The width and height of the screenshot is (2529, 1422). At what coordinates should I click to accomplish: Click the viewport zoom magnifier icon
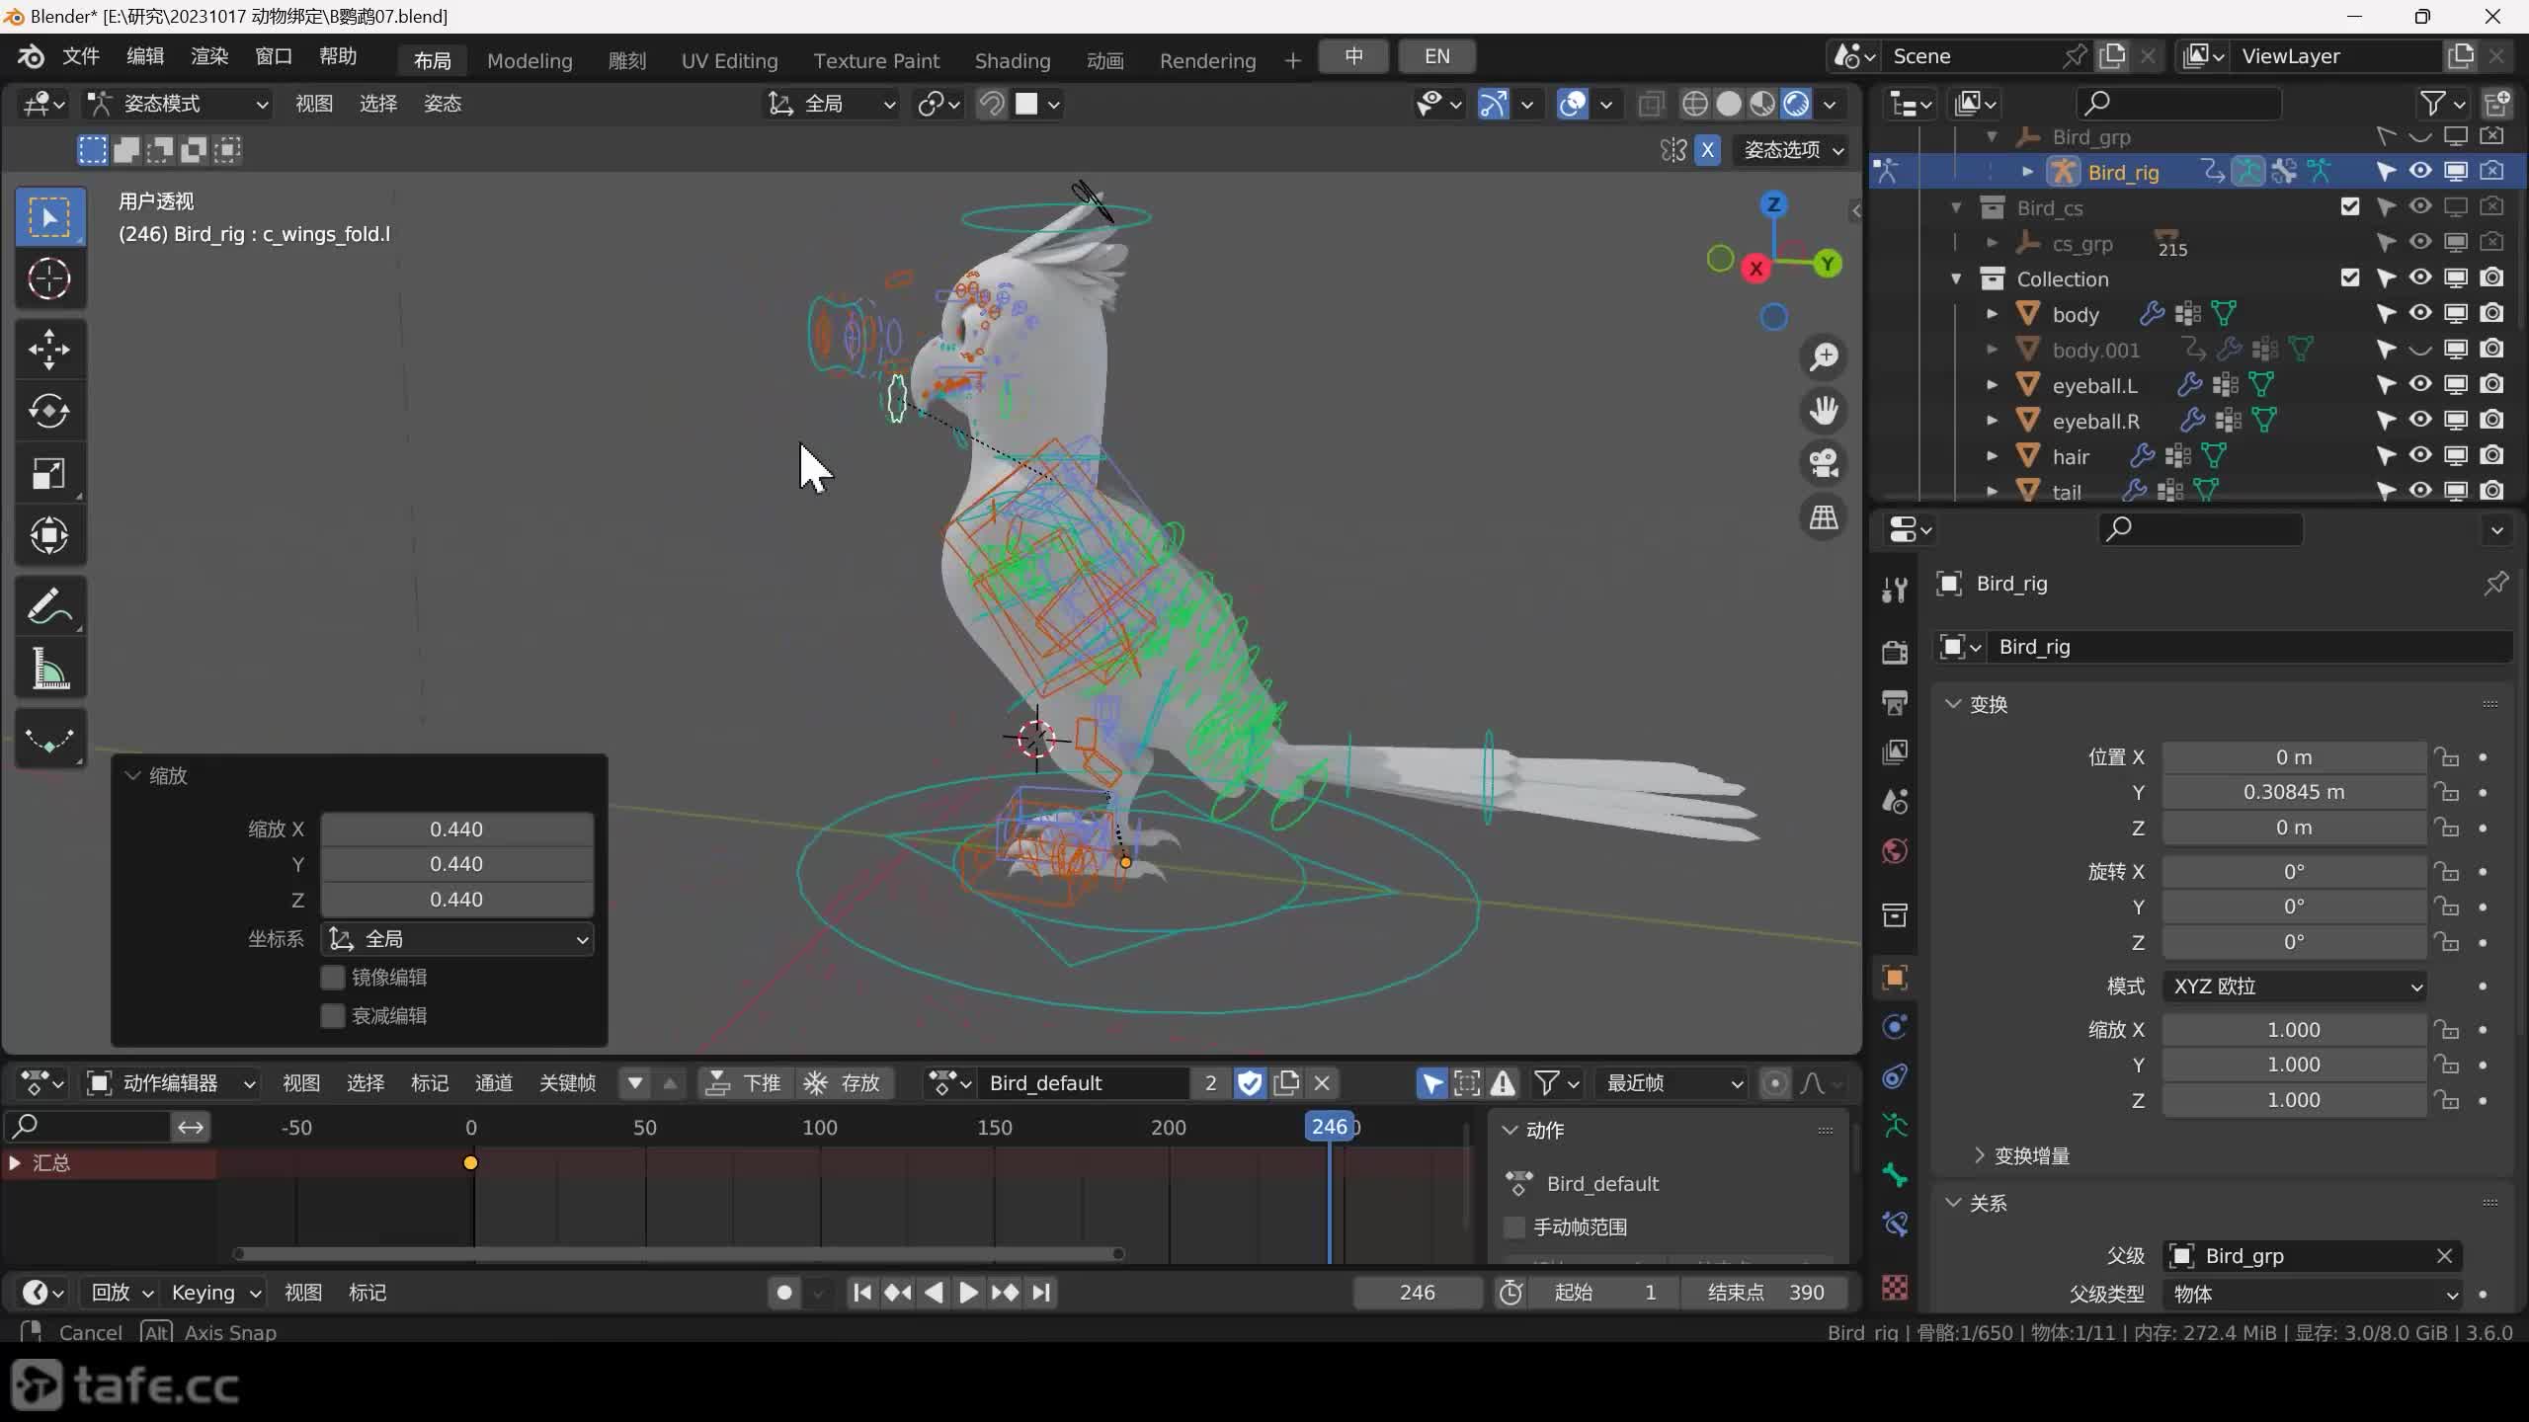click(x=1824, y=357)
